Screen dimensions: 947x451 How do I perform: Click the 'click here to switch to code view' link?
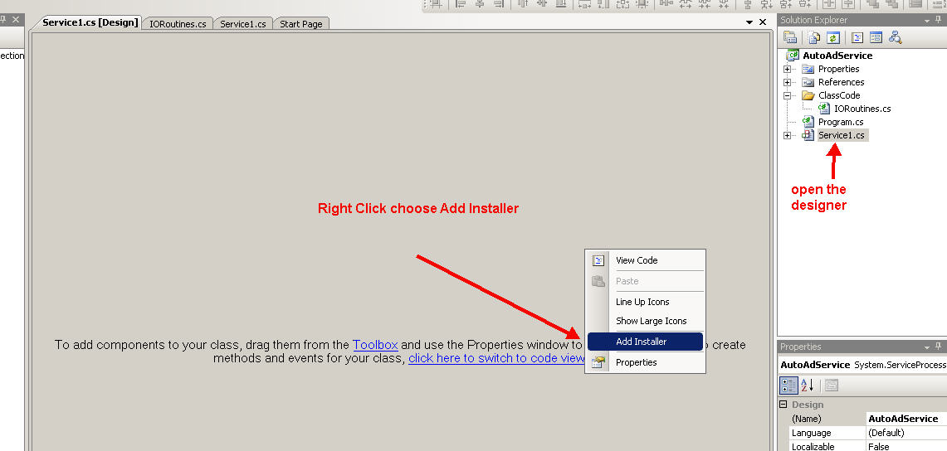496,358
